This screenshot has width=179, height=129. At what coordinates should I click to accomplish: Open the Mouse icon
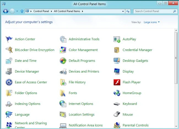click(x=117, y=114)
